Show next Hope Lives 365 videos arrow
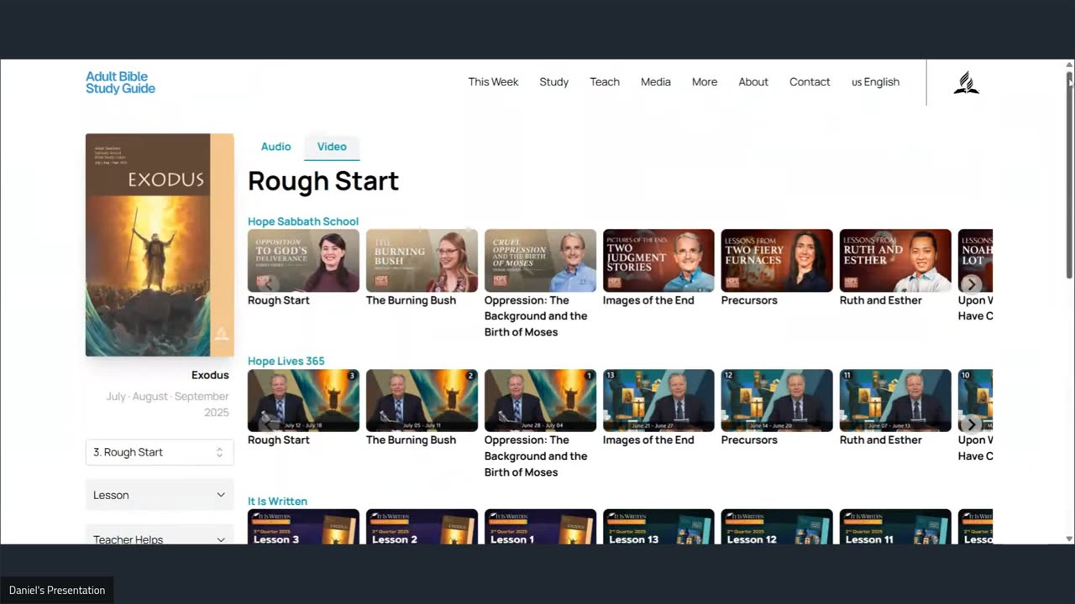This screenshot has height=604, width=1075. coord(972,424)
